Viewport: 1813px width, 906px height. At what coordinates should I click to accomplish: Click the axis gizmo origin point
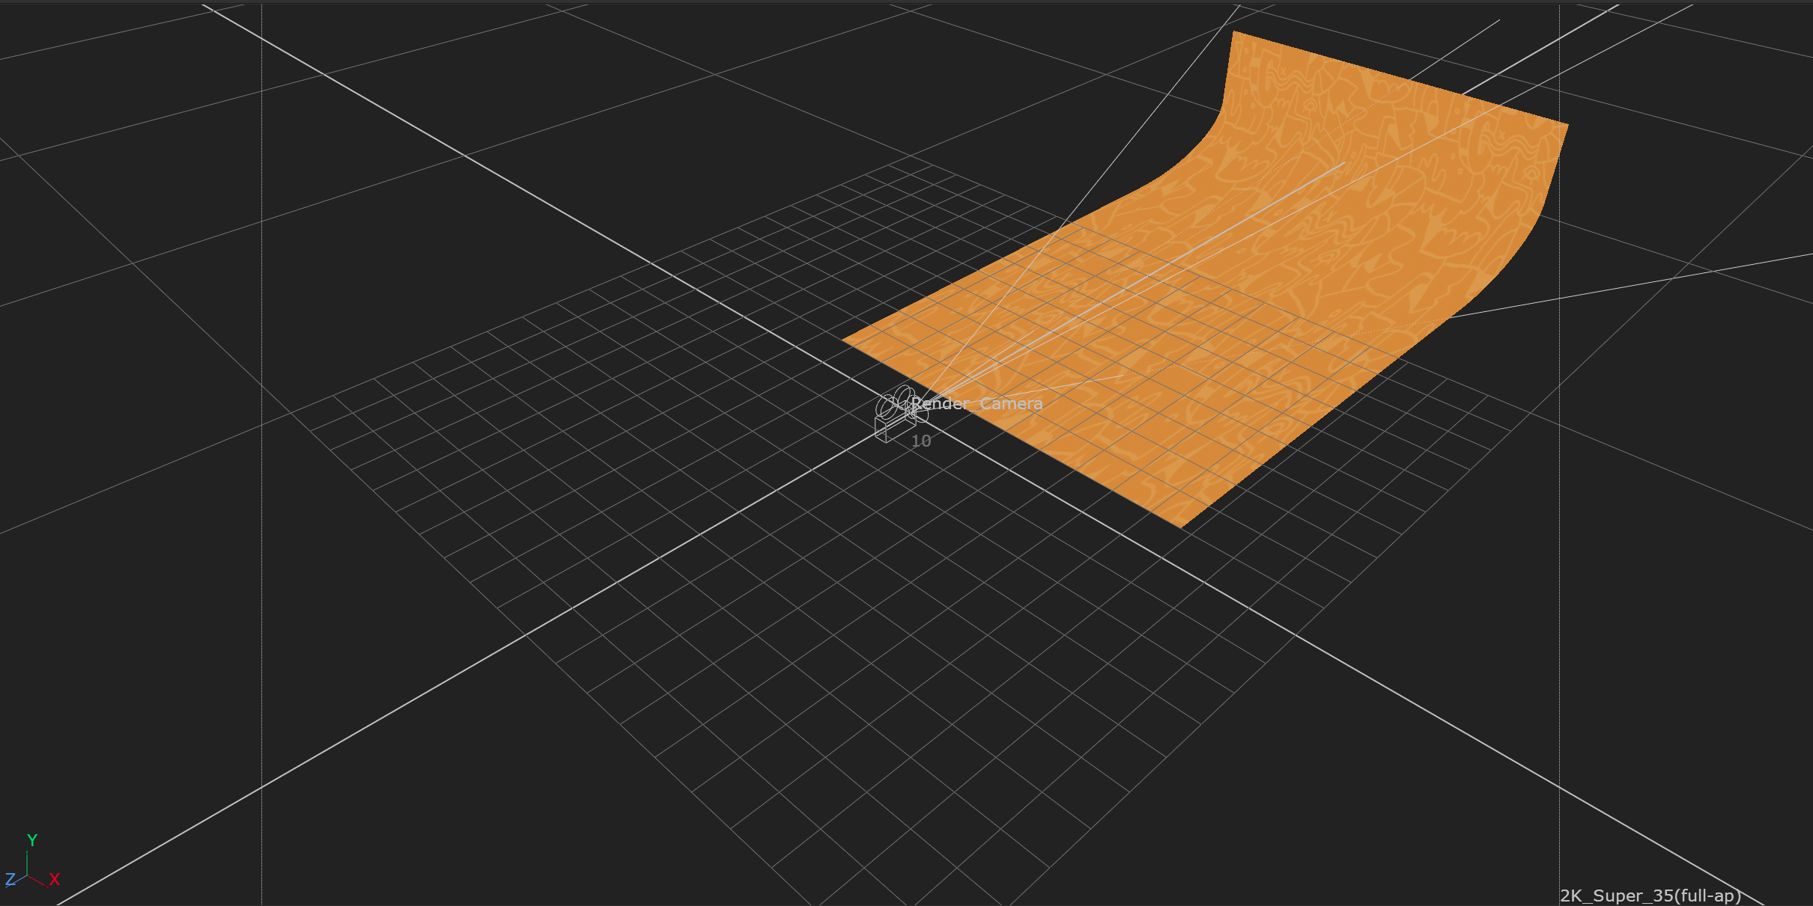point(28,874)
